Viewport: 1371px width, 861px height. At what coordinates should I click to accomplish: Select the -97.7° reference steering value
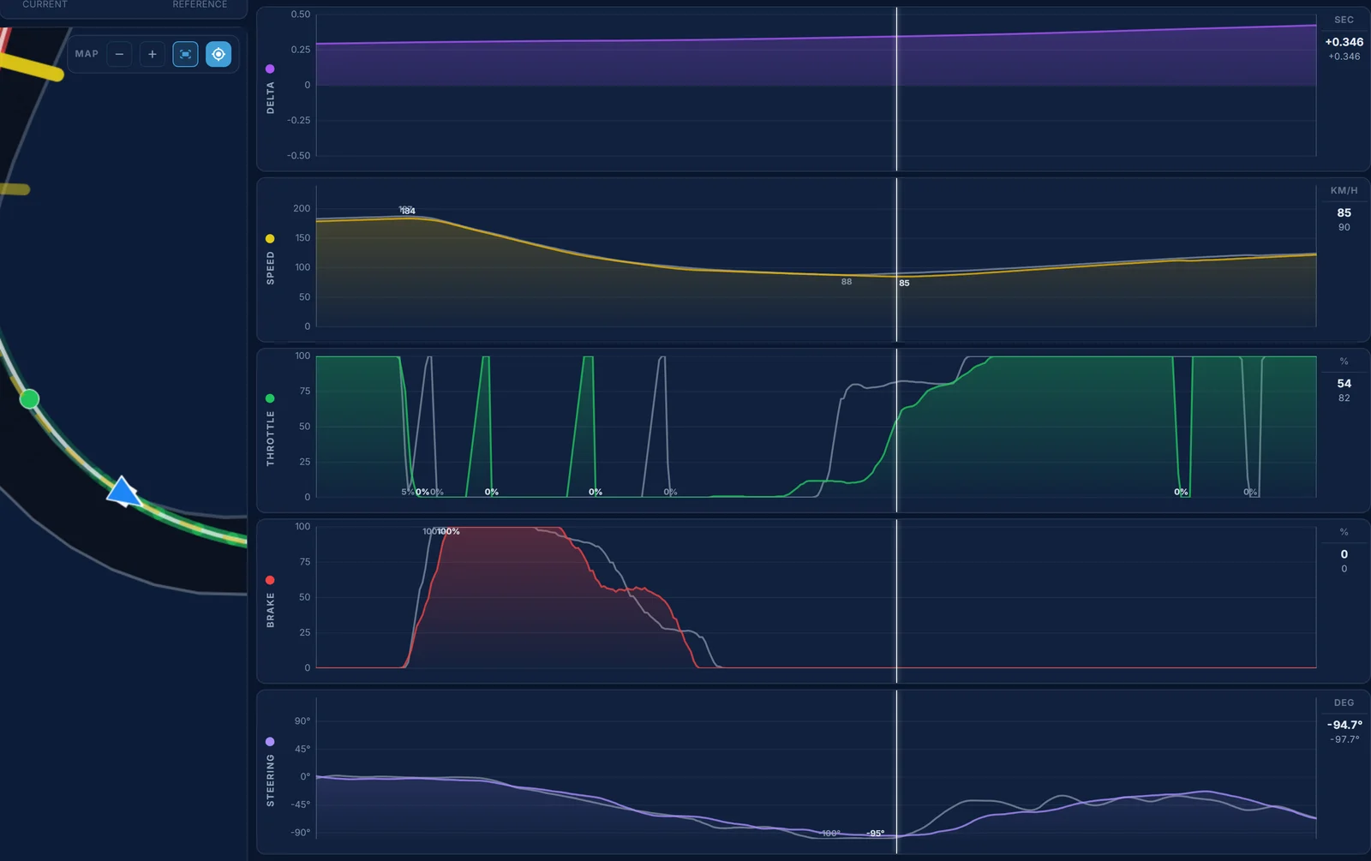(x=1344, y=739)
